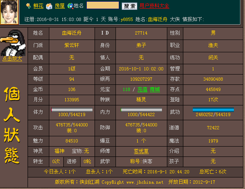Click the 内力 progress bar

(141, 110)
